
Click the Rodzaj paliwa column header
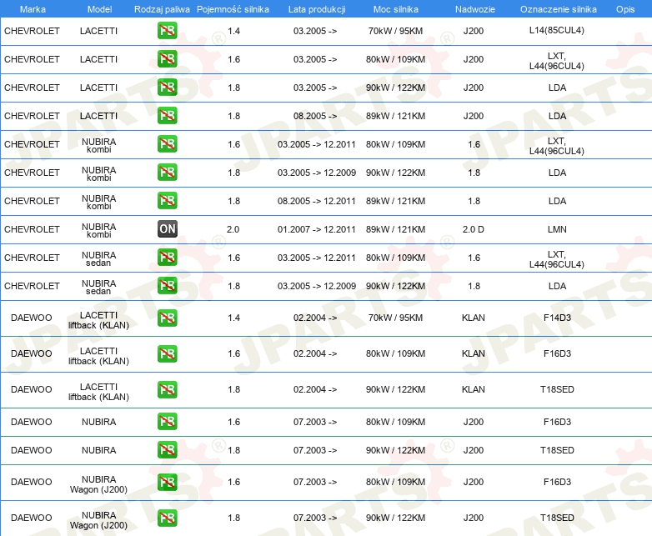coord(162,9)
